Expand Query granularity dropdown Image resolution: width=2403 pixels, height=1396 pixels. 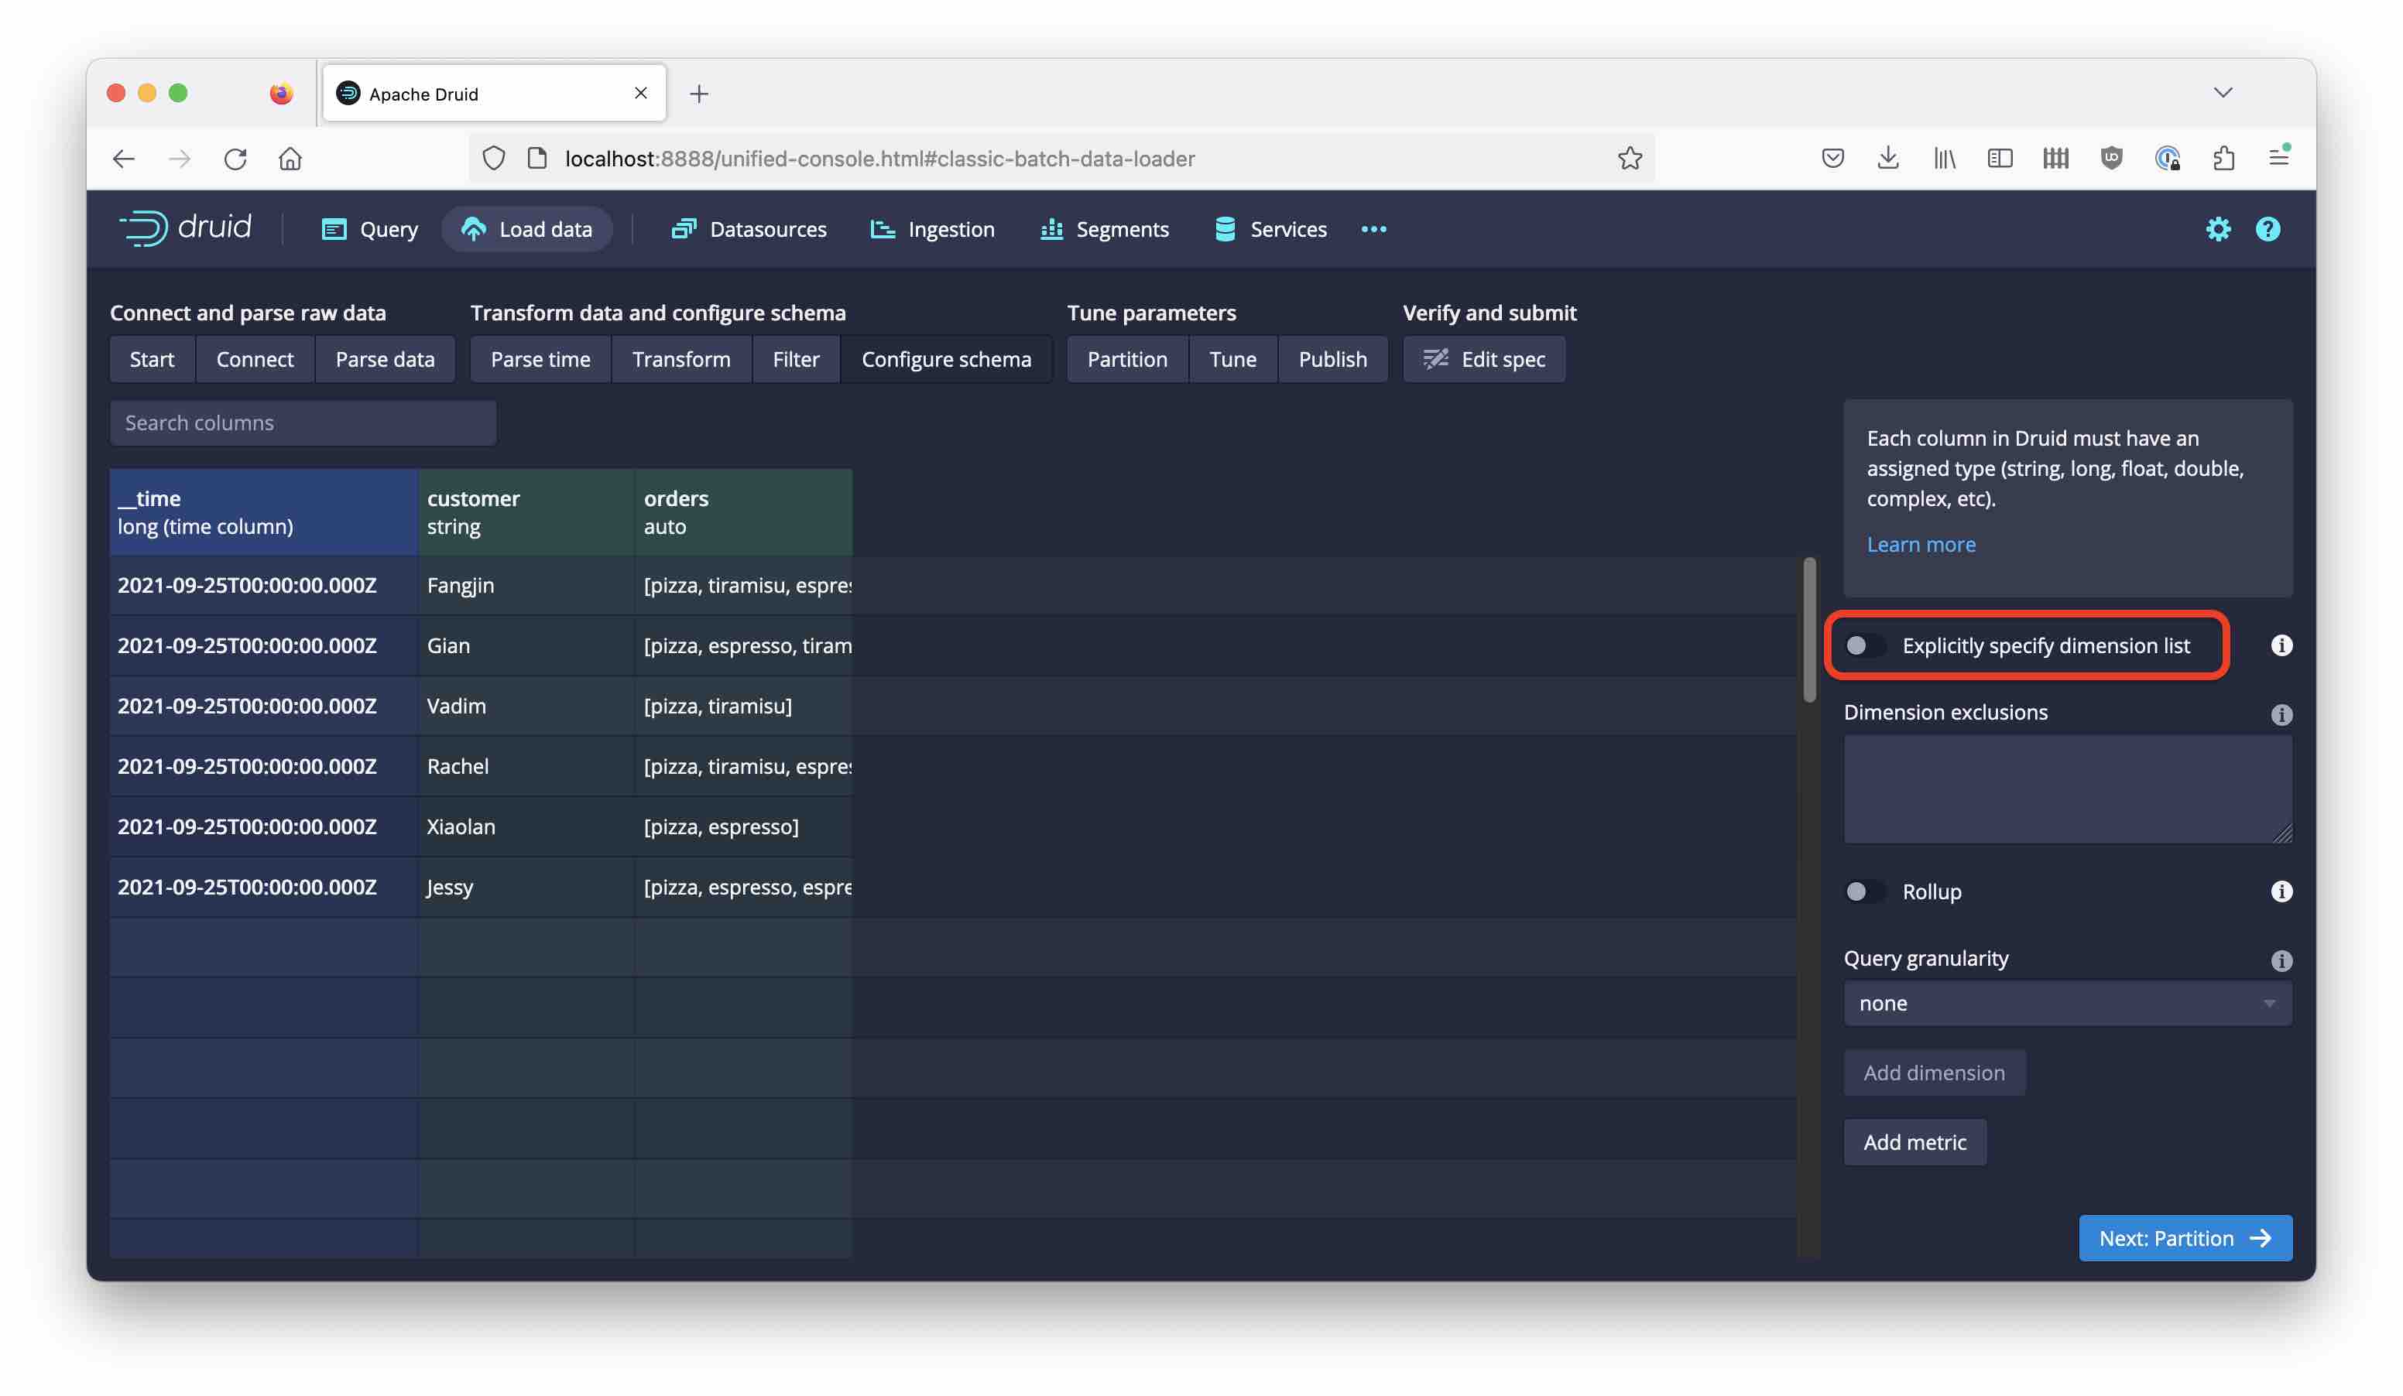click(2066, 1002)
